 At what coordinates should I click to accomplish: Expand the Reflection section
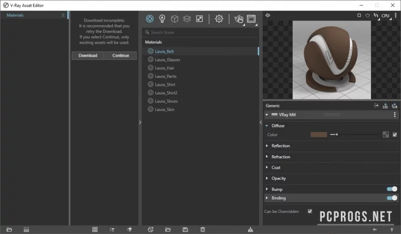pyautogui.click(x=267, y=146)
